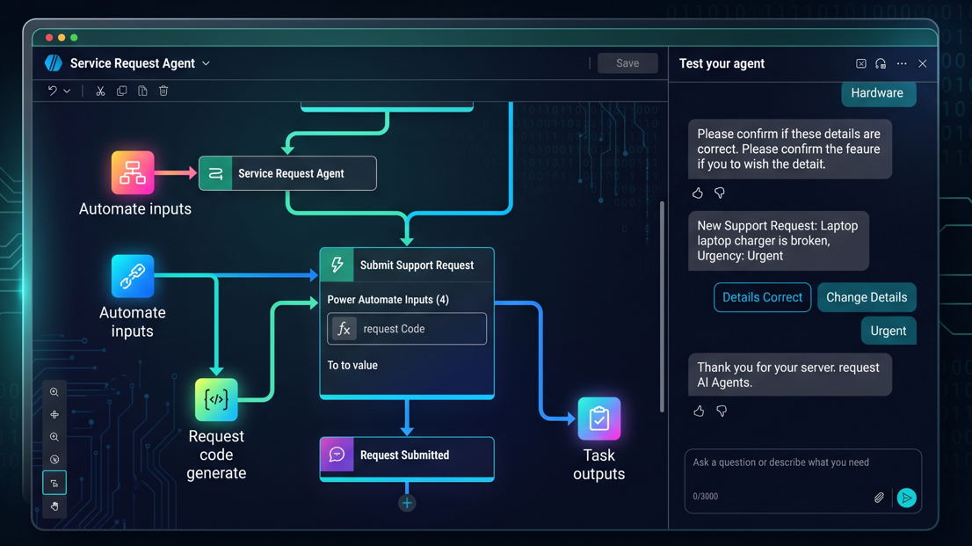The width and height of the screenshot is (972, 546).
Task: Open the undo history dropdown chevron
Action: tap(67, 91)
